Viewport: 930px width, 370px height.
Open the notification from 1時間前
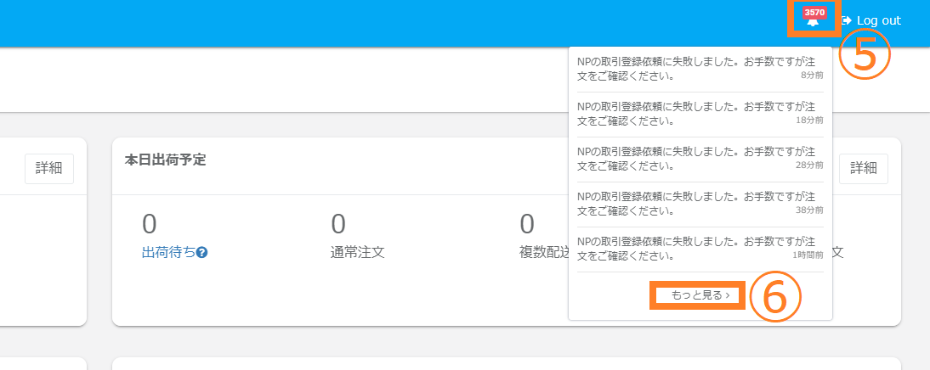(700, 249)
